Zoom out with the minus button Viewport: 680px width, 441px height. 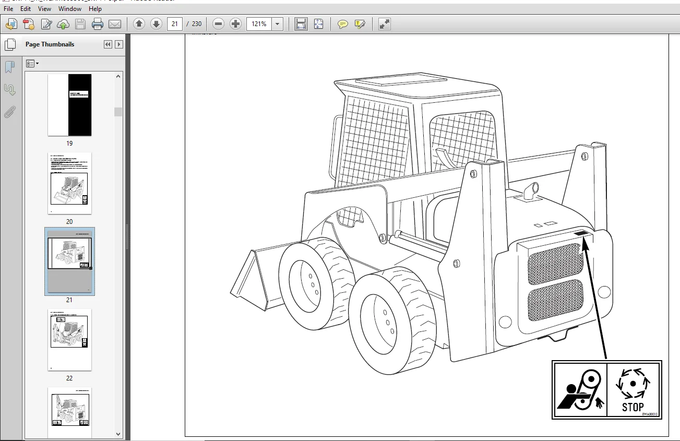[x=219, y=24]
